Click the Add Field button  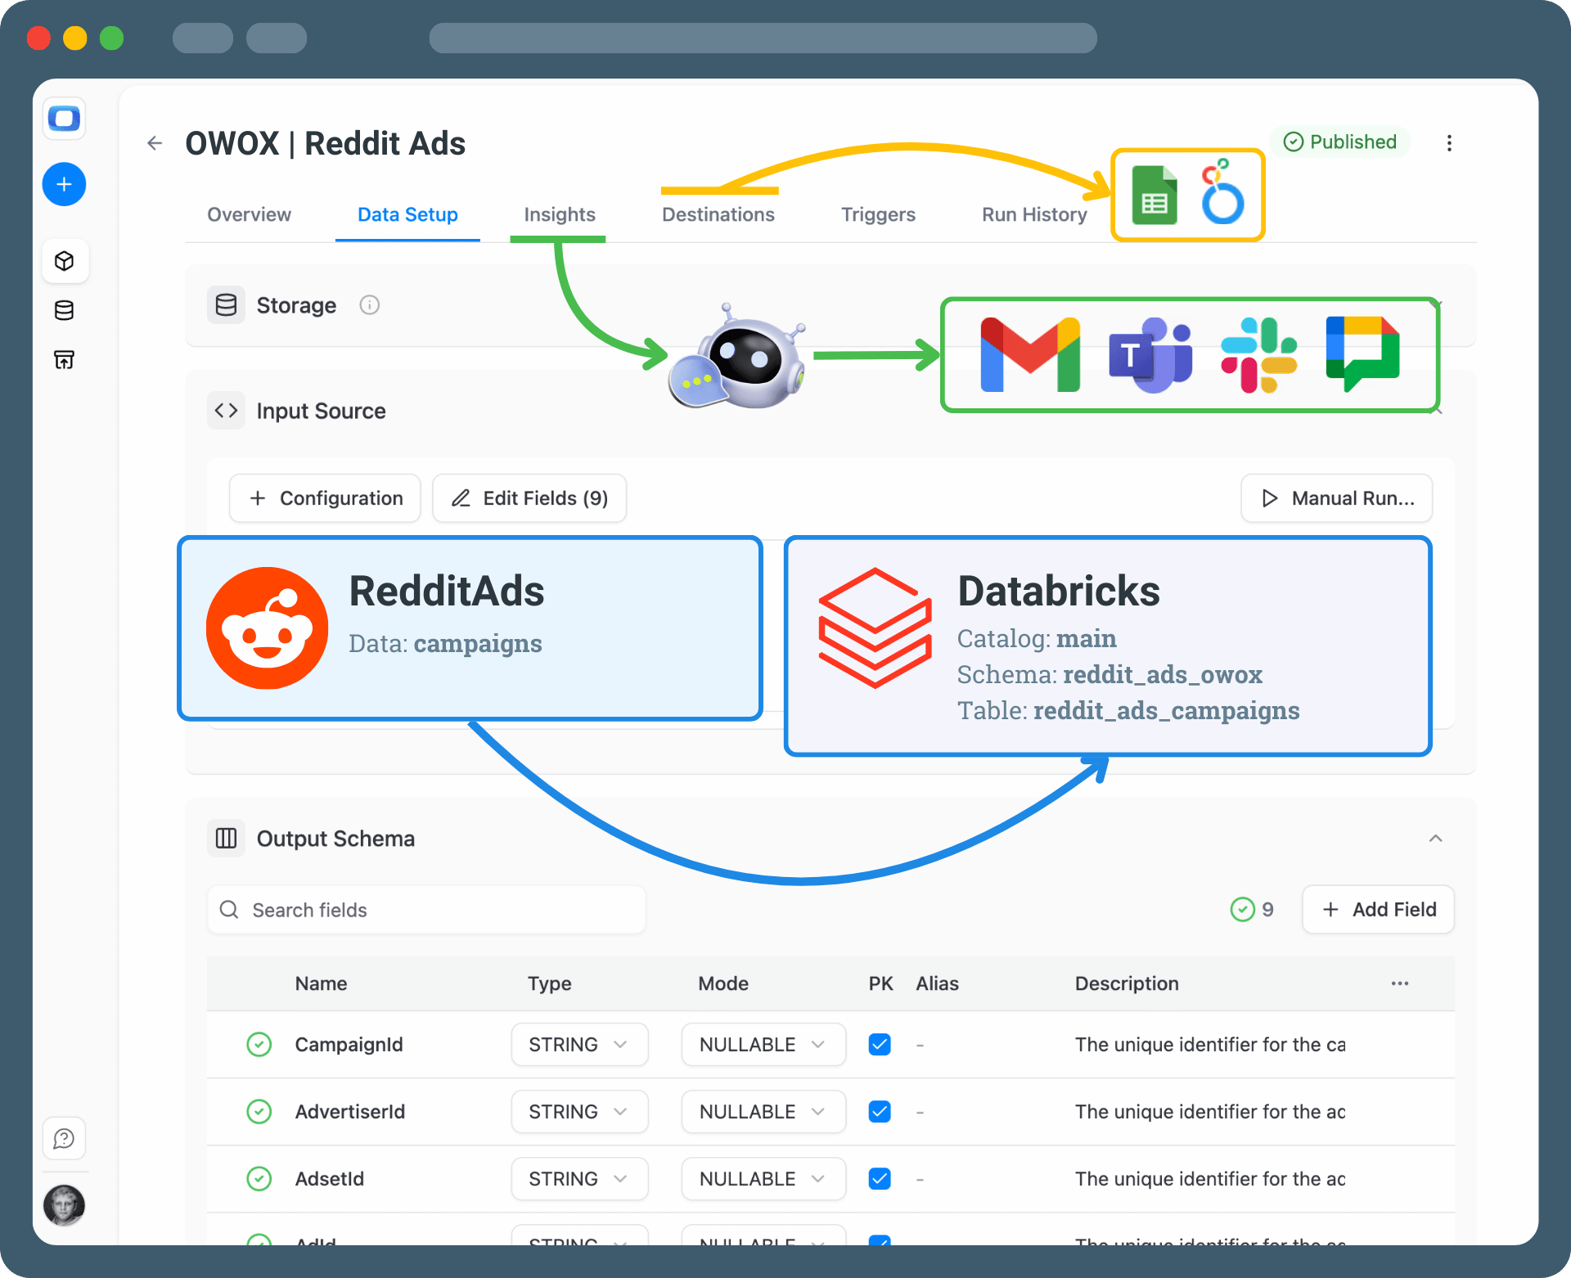point(1378,909)
